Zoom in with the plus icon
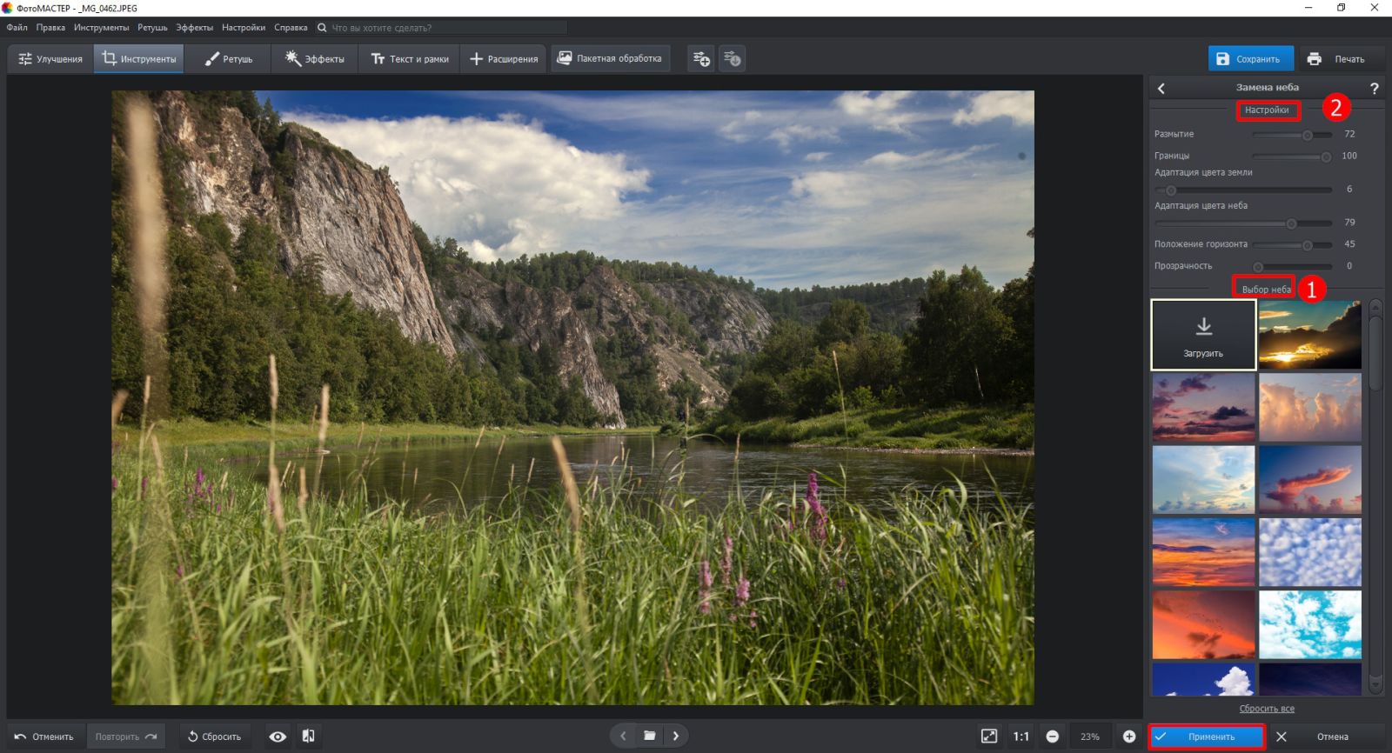Viewport: 1392px width, 753px height. tap(1128, 736)
